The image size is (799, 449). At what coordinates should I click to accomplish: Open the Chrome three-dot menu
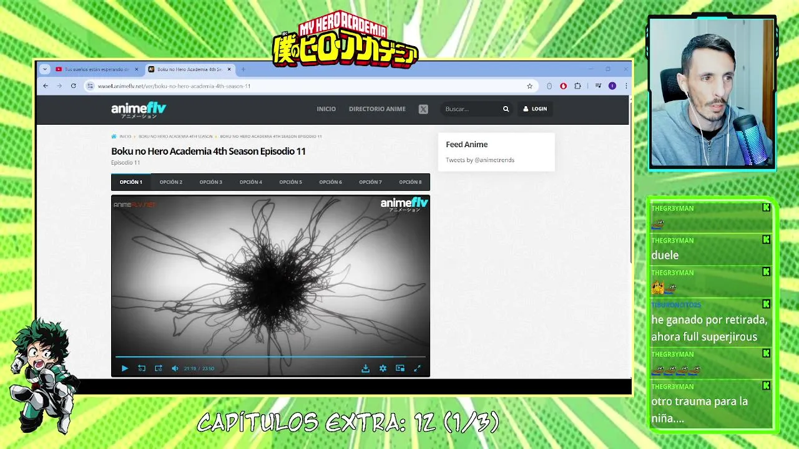click(626, 86)
